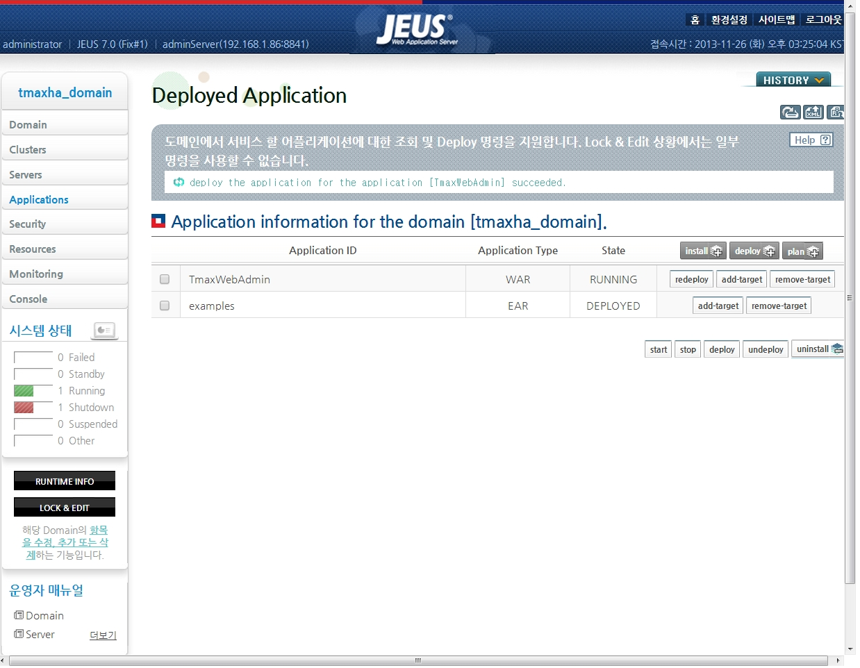The height and width of the screenshot is (668, 860).
Task: Click the tmaxha_domain title link
Action: (x=65, y=92)
